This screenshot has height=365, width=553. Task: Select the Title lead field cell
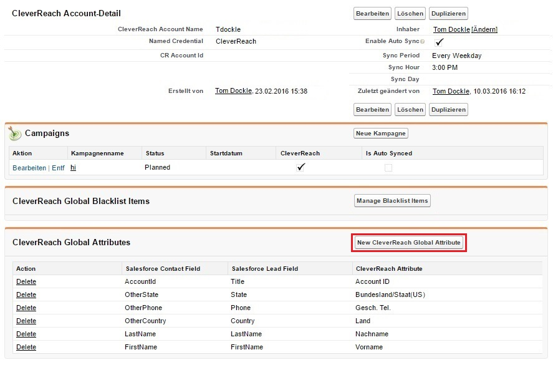click(x=238, y=281)
